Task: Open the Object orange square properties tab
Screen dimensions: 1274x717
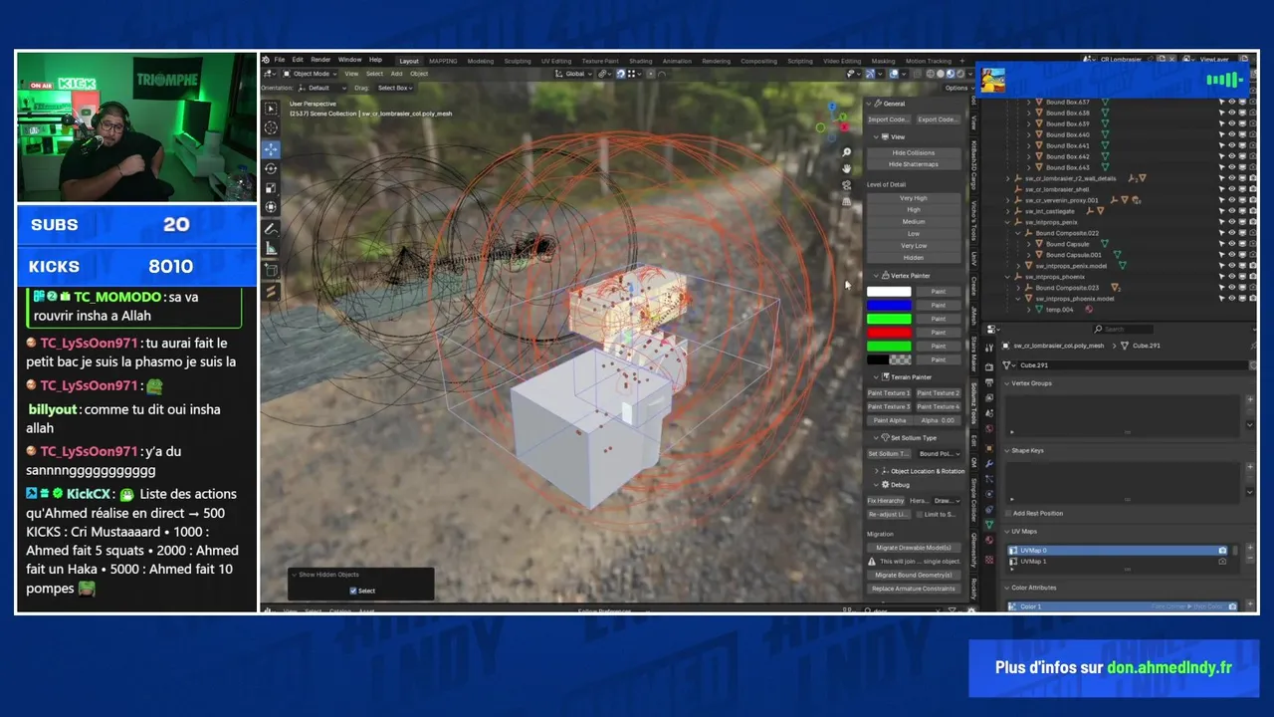Action: pyautogui.click(x=989, y=448)
